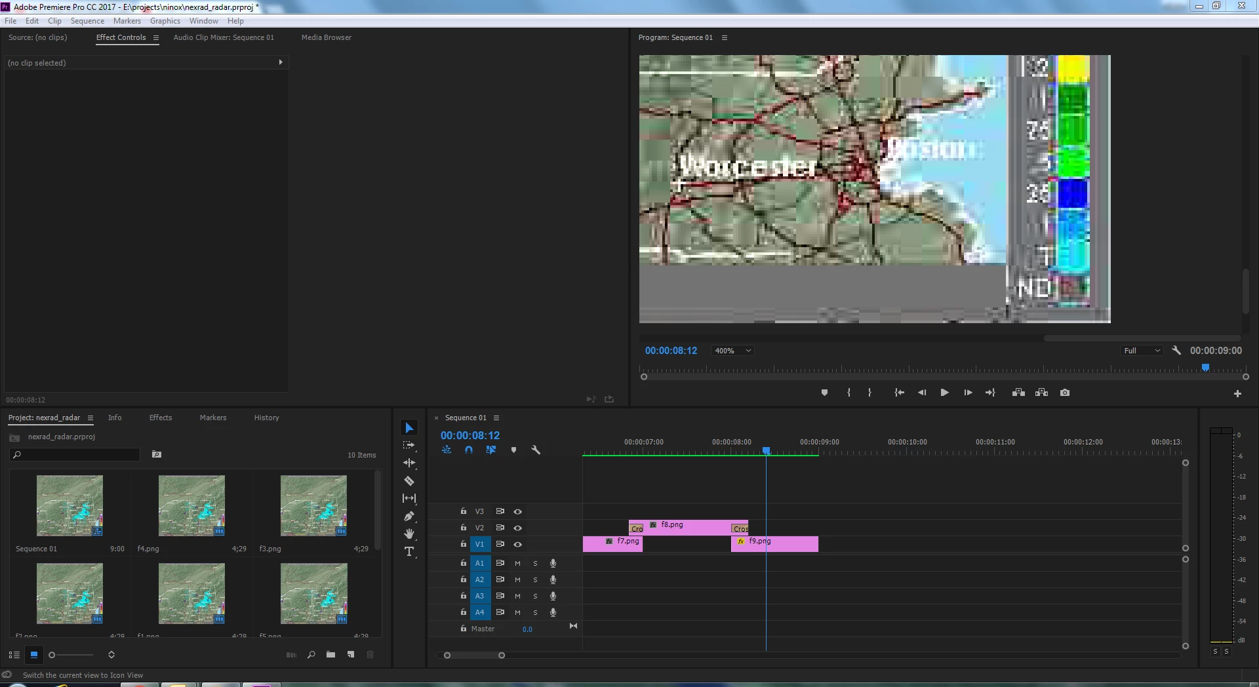Mute audio track A1
The width and height of the screenshot is (1259, 687).
(517, 563)
